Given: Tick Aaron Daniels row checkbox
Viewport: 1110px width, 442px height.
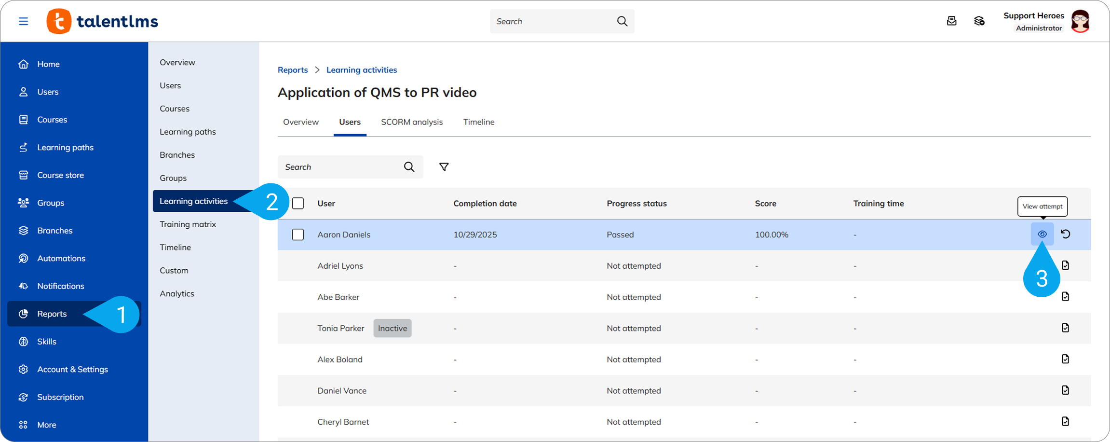Looking at the screenshot, I should pos(298,235).
